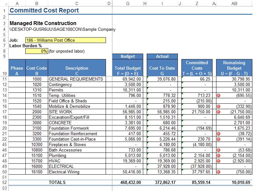Screen dimensions: 253x191
Task: Click the select-all corner of the sheet
Action: coord(4,4)
